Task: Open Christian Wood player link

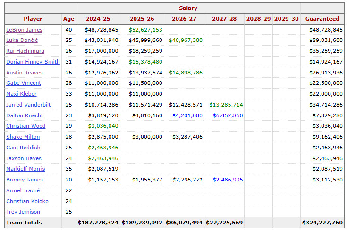Action: point(25,126)
